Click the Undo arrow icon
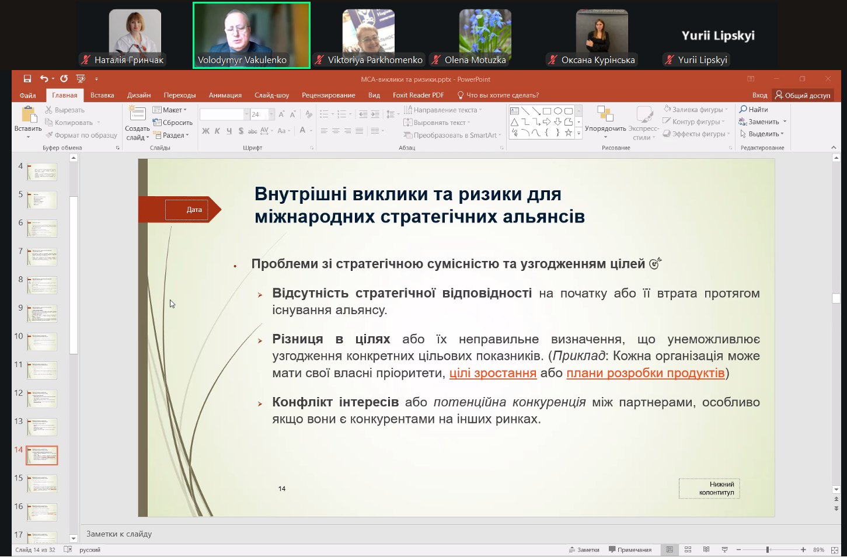This screenshot has width=847, height=557. pos(44,79)
